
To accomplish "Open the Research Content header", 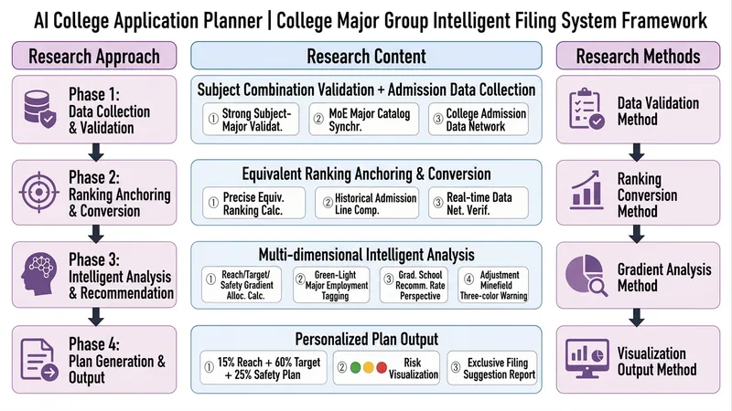I will pos(367,56).
